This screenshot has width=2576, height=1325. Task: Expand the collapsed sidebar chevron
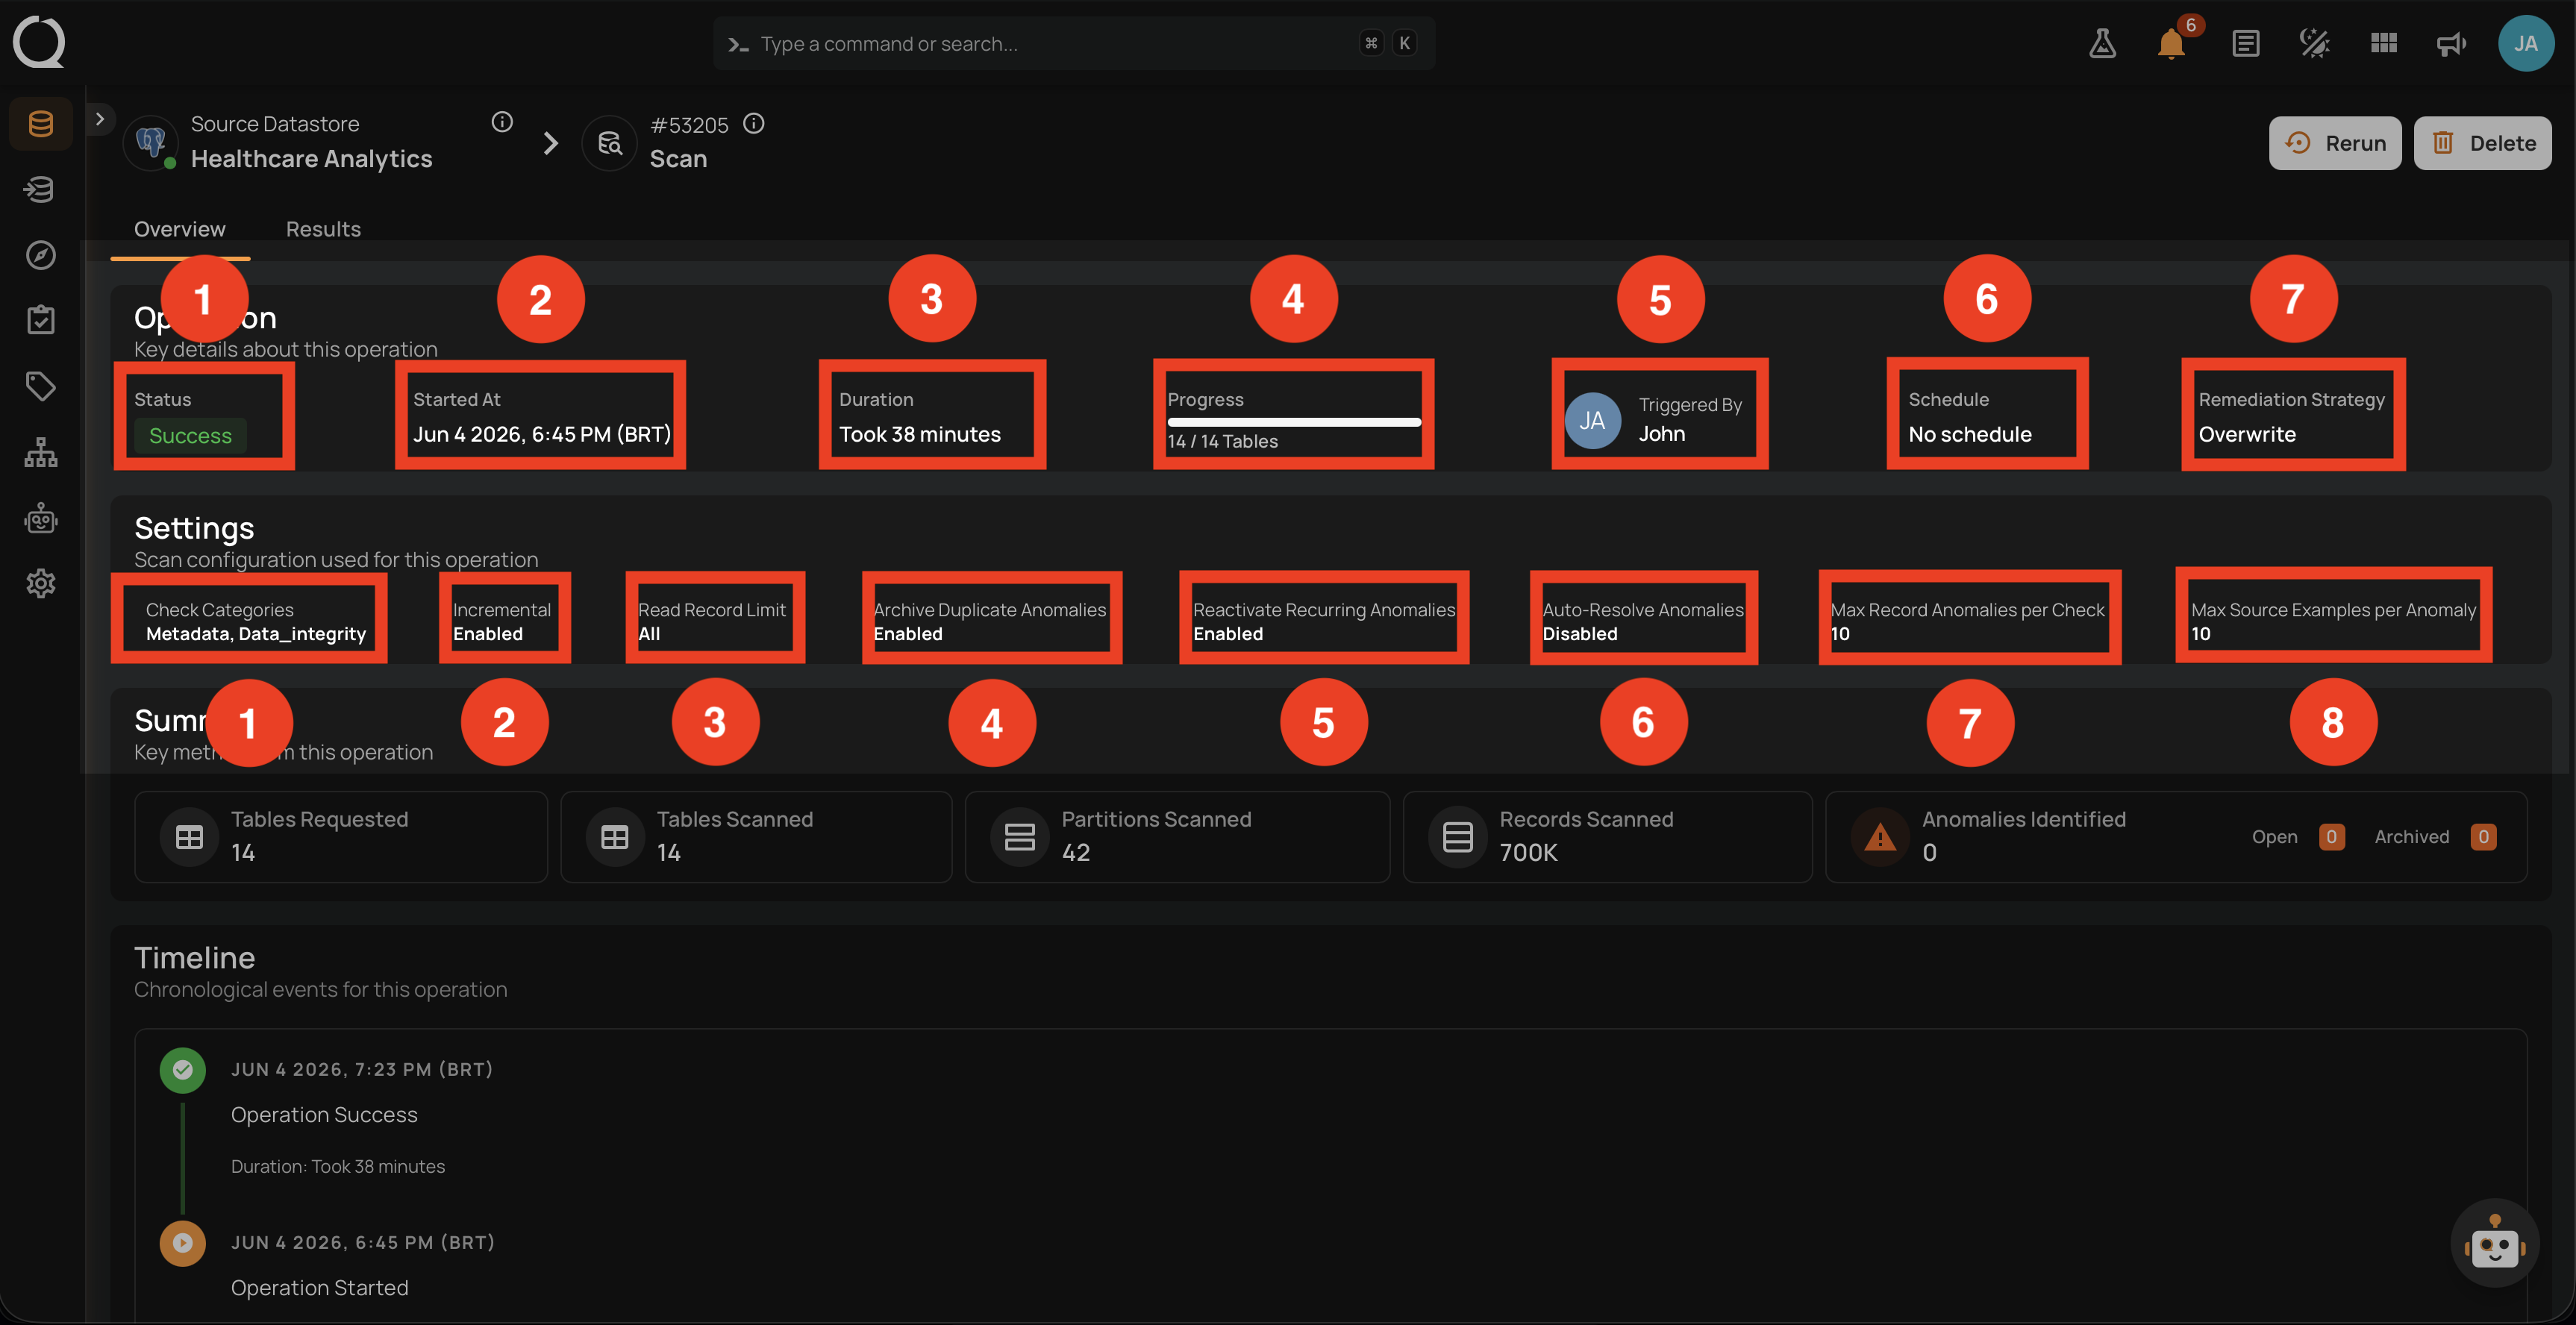100,118
